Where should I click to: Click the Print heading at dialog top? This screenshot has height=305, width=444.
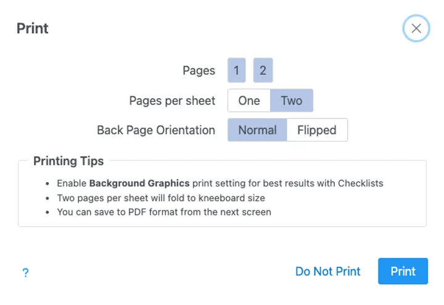tap(33, 28)
